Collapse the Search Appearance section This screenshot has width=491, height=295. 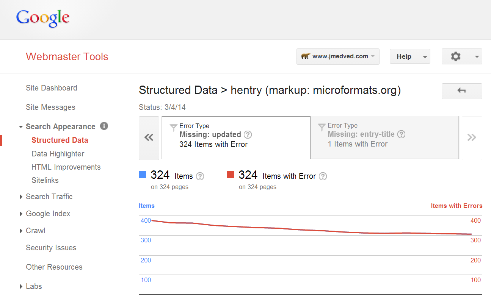[21, 127]
